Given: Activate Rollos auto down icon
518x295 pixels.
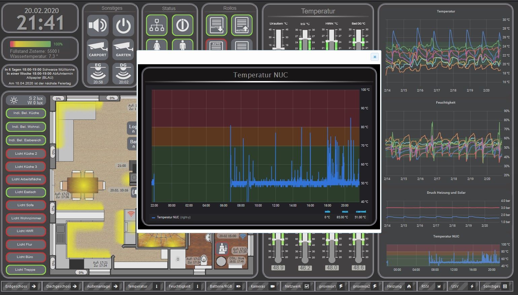Looking at the screenshot, I should click(x=216, y=25).
